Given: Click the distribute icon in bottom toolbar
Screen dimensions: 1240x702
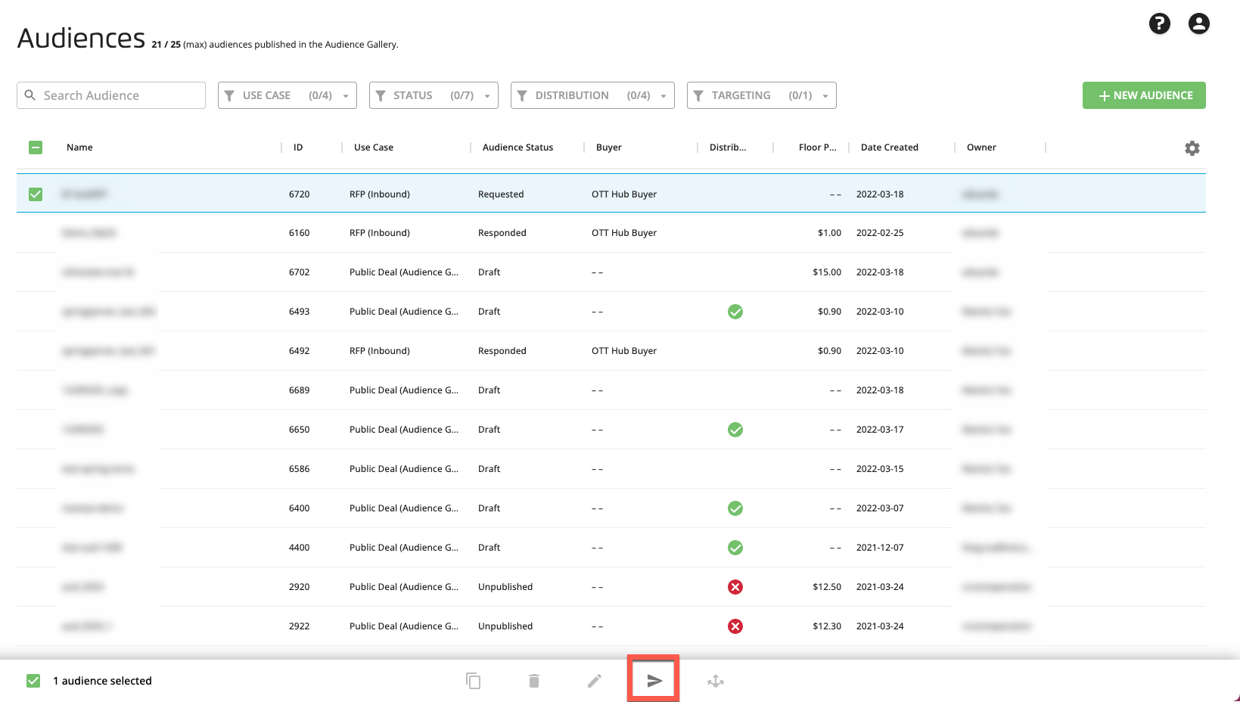Looking at the screenshot, I should (x=716, y=681).
